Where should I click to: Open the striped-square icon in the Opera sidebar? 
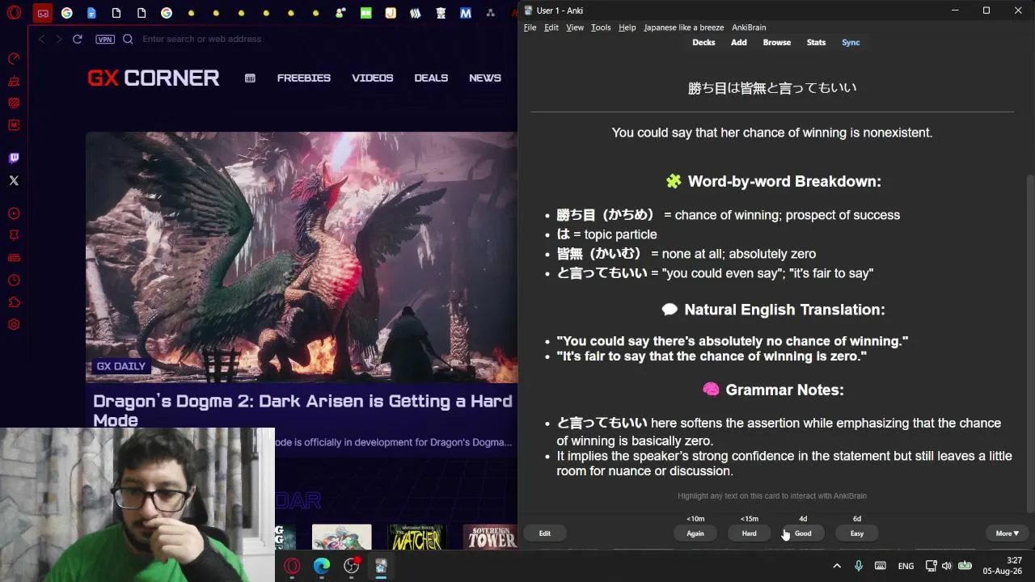pyautogui.click(x=14, y=103)
